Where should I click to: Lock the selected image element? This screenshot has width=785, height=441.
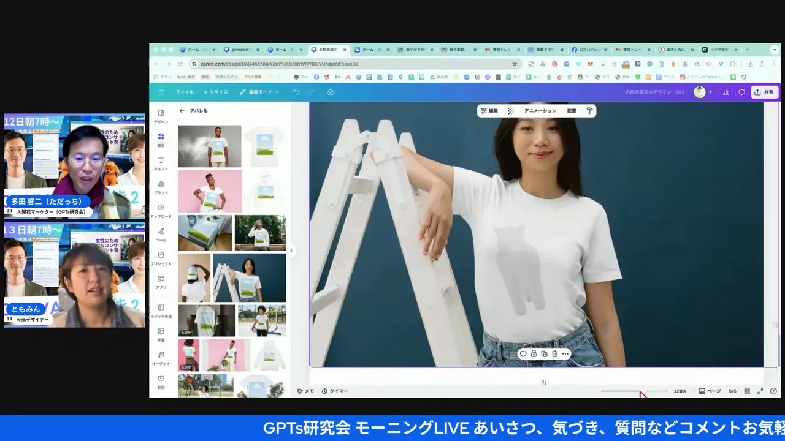pos(534,353)
